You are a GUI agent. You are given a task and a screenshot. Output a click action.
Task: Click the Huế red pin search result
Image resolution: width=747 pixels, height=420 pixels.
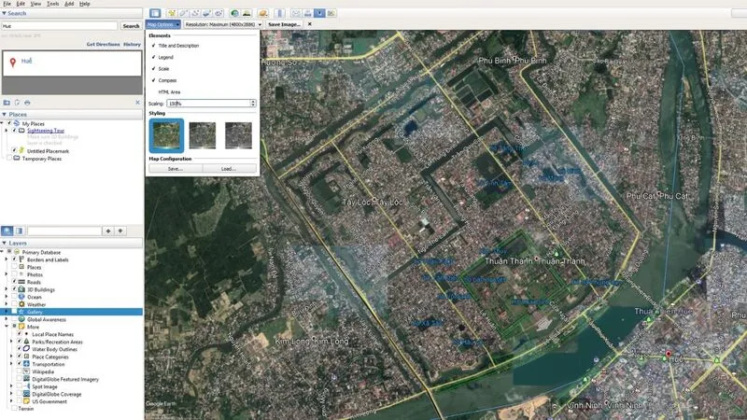13,63
